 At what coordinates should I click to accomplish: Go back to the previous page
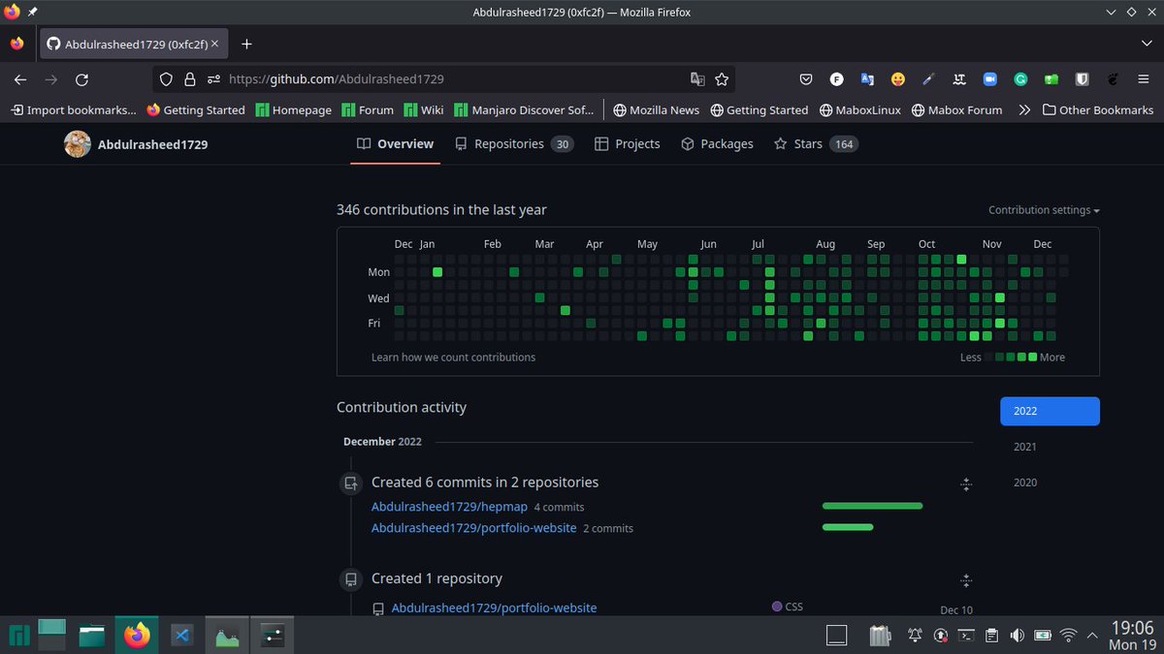pos(20,79)
